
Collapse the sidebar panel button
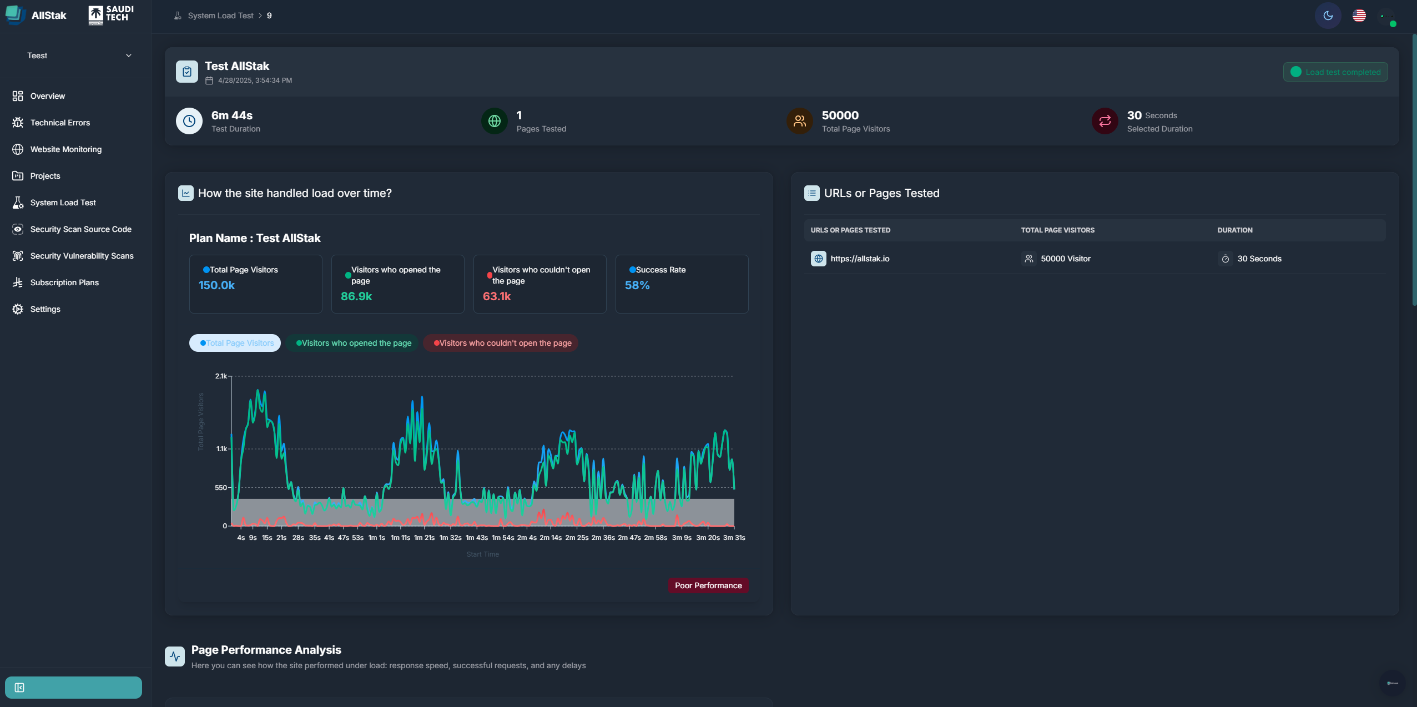[x=73, y=688]
